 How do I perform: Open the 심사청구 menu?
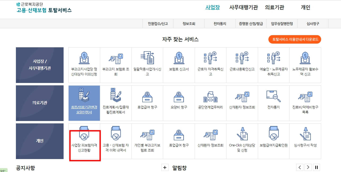(313, 24)
